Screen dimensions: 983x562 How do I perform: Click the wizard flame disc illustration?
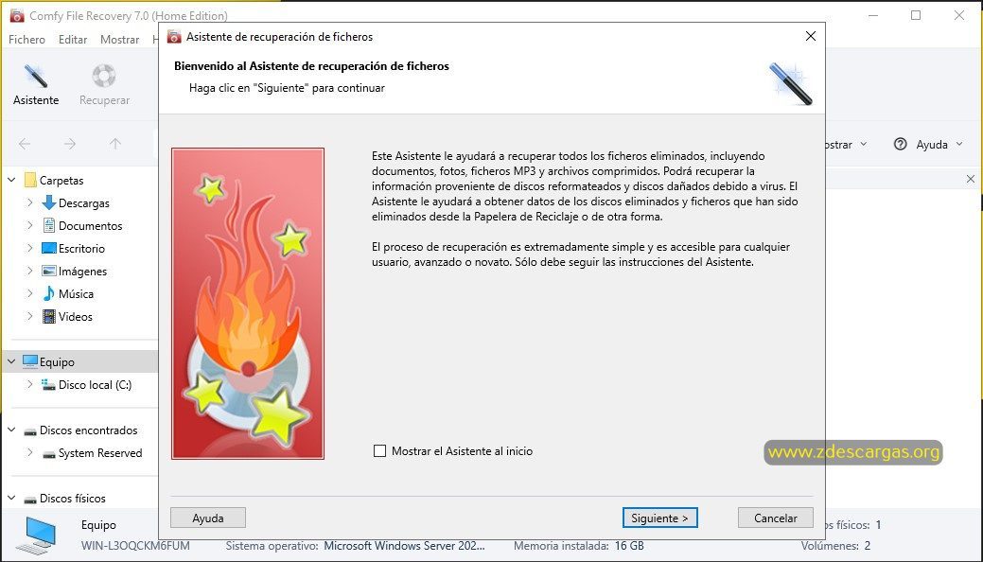248,304
